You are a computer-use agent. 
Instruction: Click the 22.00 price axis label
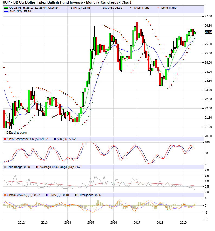pos(209,108)
